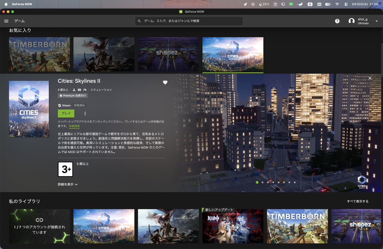Image resolution: width=383 pixels, height=249 pixels.
Task: Click the single-player person icon
Action: click(x=74, y=90)
